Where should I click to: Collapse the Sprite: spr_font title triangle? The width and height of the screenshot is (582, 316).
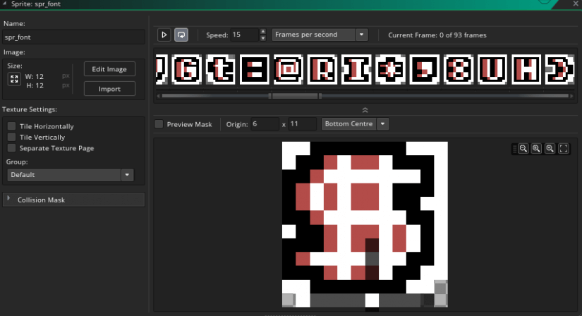coord(5,4)
